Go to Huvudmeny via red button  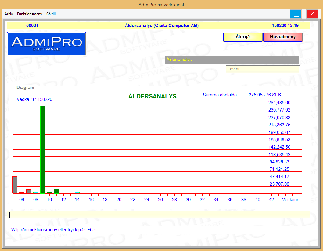[x=283, y=37]
